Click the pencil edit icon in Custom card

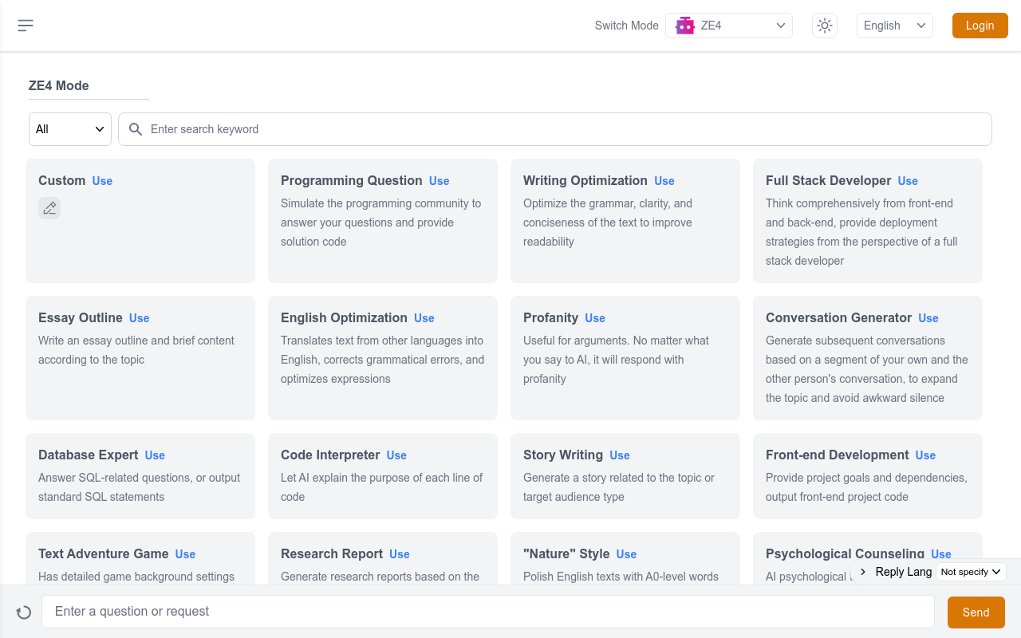coord(49,208)
